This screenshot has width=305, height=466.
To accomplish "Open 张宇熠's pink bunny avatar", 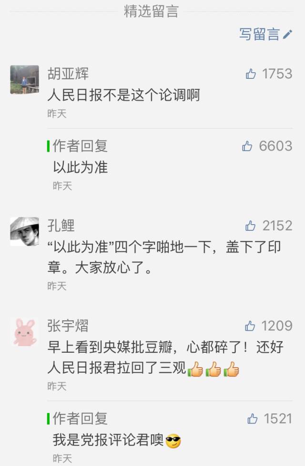I will [x=25, y=332].
